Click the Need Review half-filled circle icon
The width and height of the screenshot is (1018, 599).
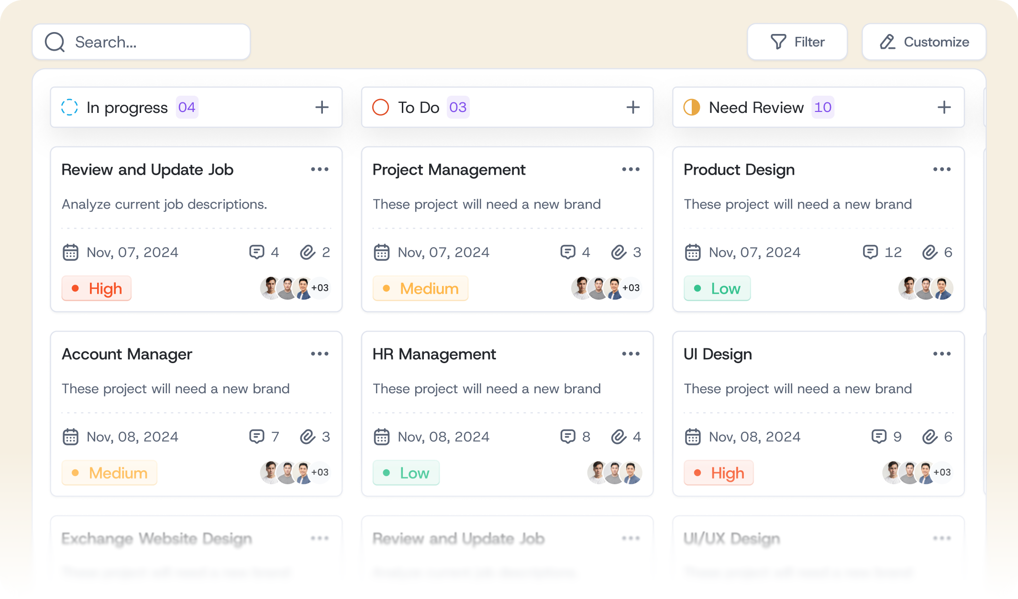tap(692, 107)
